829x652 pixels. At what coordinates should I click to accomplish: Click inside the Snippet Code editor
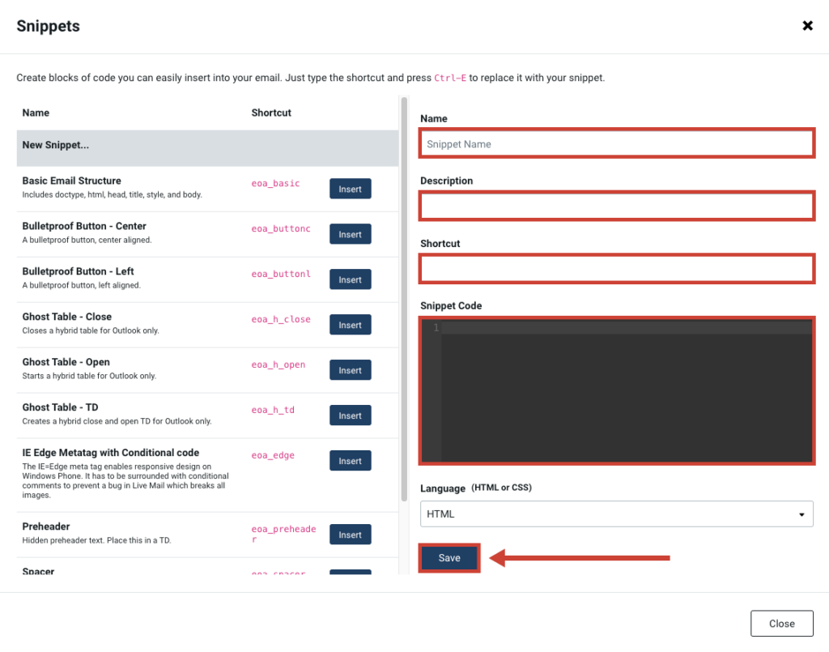click(x=625, y=390)
